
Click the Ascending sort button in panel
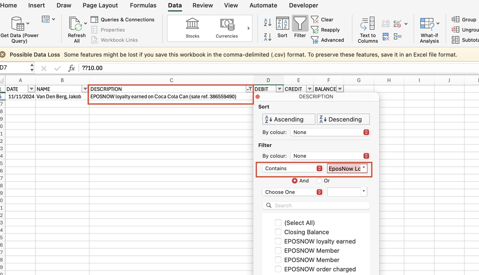click(x=289, y=119)
